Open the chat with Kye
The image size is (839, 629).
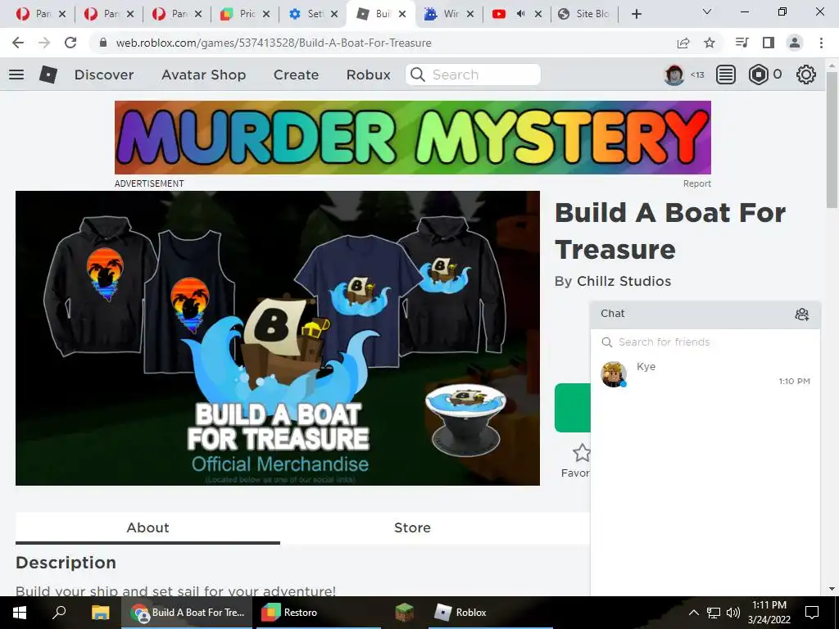[705, 373]
